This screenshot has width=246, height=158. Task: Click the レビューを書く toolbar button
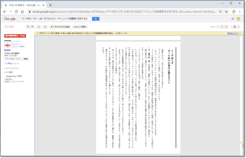pyautogui.click(x=80, y=27)
